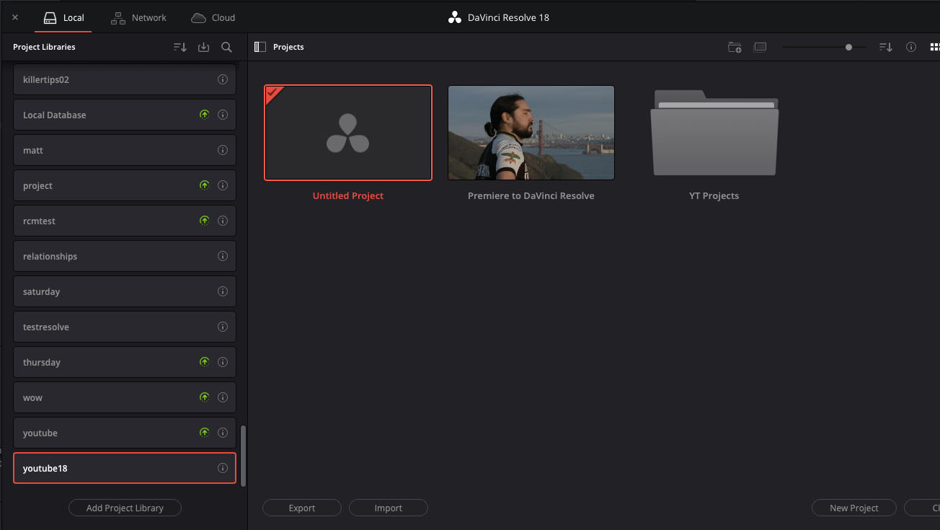Image resolution: width=940 pixels, height=530 pixels.
Task: Switch to the Cloud libraries tab
Action: click(213, 17)
